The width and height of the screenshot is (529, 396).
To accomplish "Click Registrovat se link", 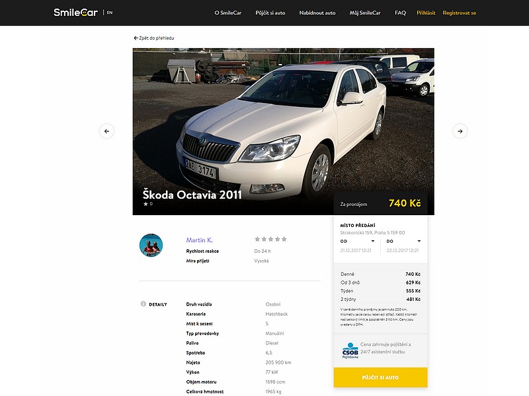I will coord(459,13).
